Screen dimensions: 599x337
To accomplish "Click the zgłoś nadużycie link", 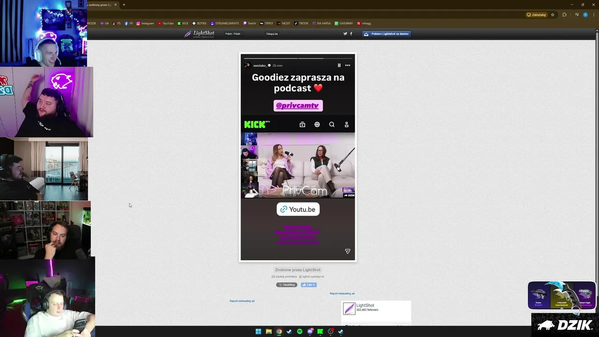I will pos(312,277).
